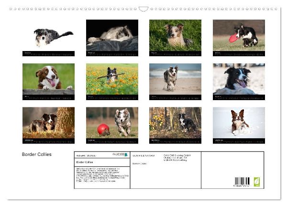Viewport: 287px width, 206px height.
Task: Click the description paragraph in info box
Action: (x=102, y=175)
